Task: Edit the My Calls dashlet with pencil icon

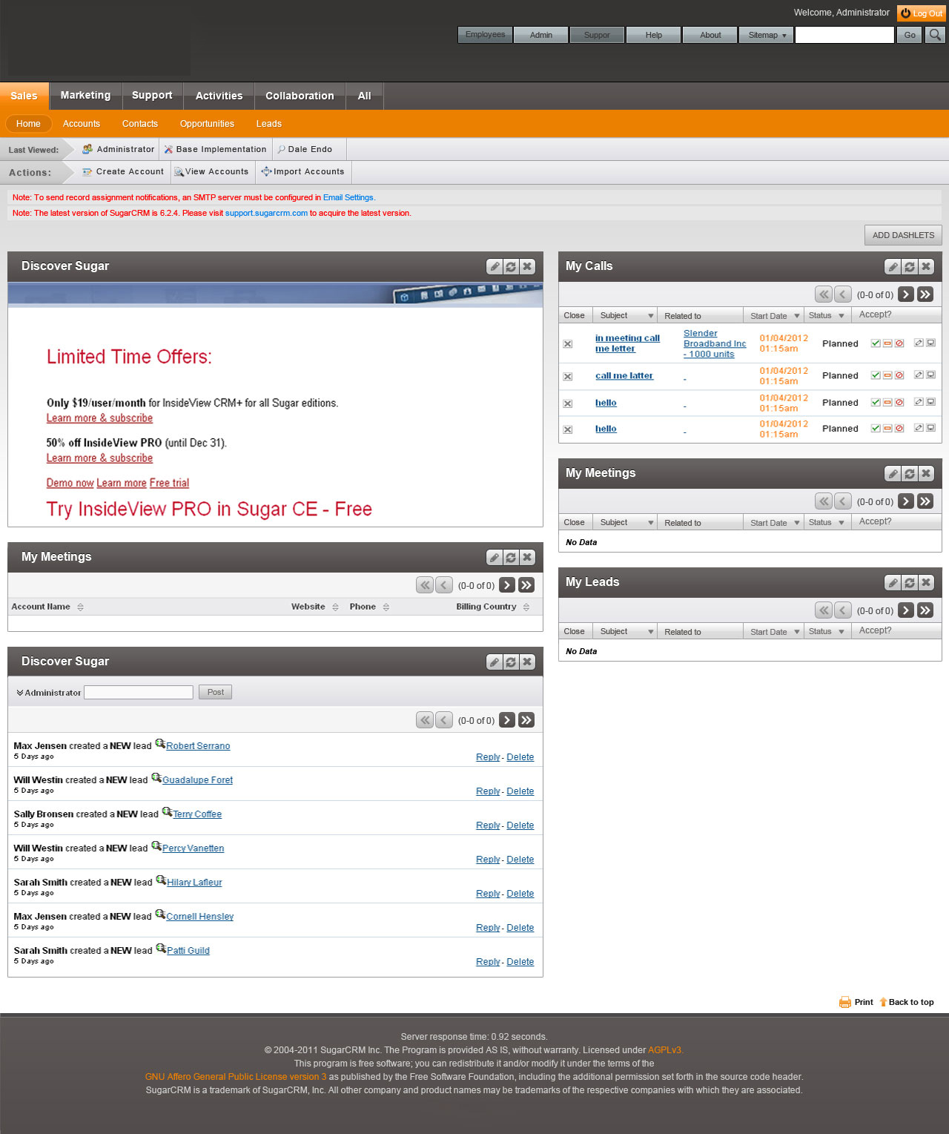Action: [x=893, y=267]
